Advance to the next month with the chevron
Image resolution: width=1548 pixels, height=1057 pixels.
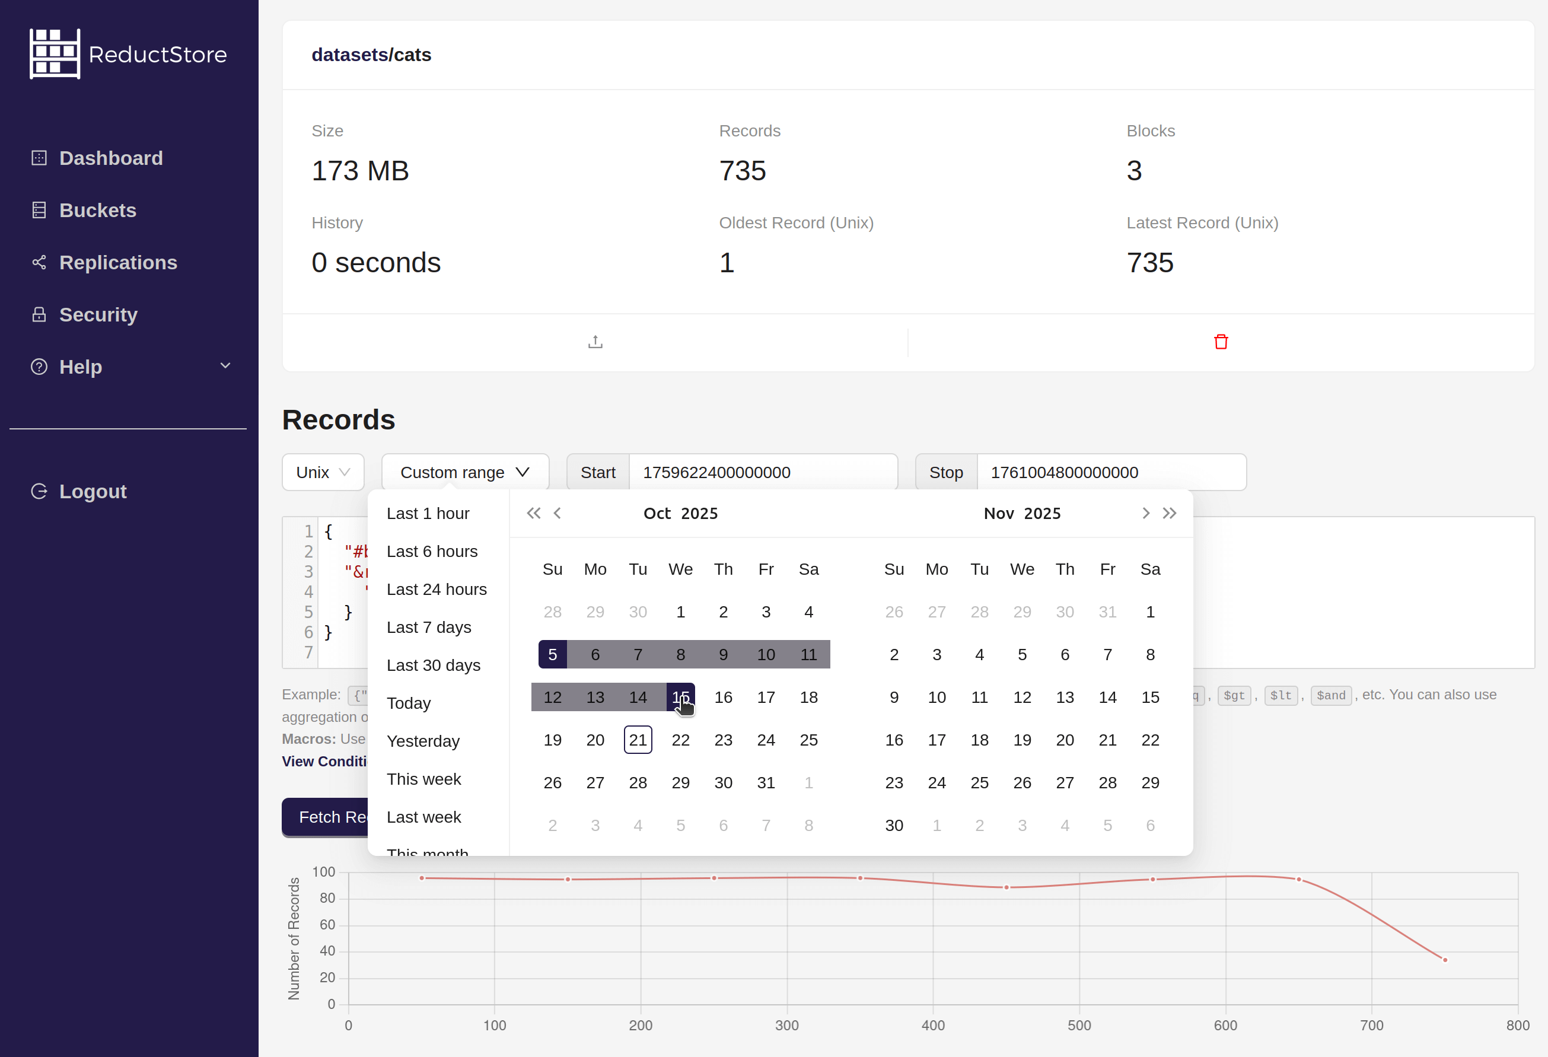[1145, 513]
